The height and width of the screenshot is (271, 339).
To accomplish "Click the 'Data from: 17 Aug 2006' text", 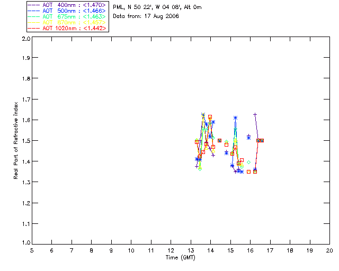I will pyautogui.click(x=146, y=16).
